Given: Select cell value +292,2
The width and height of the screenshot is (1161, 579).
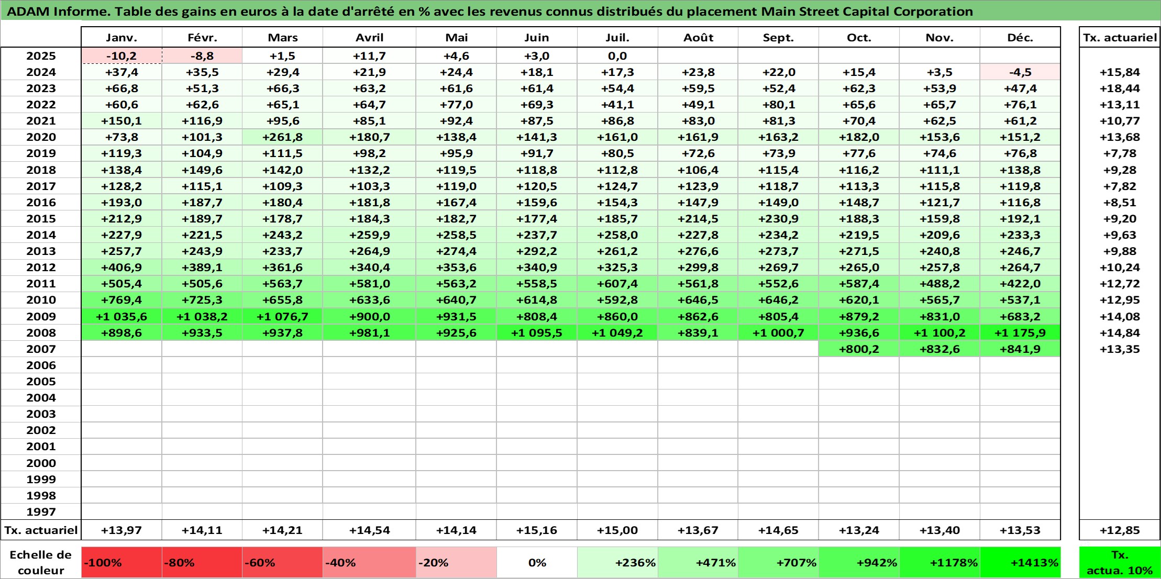Looking at the screenshot, I should click(537, 251).
